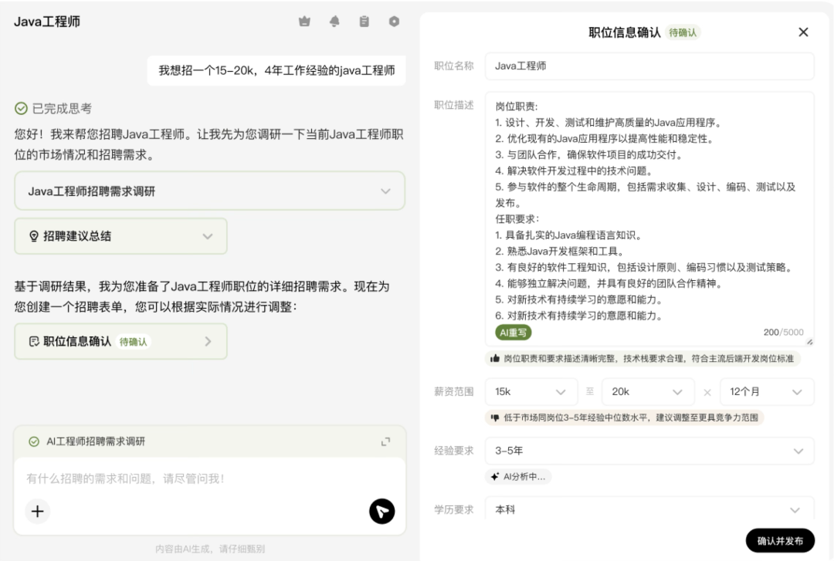834x561 pixels.
Task: Click the 内容由AI生成 disclaimer text
Action: [209, 548]
